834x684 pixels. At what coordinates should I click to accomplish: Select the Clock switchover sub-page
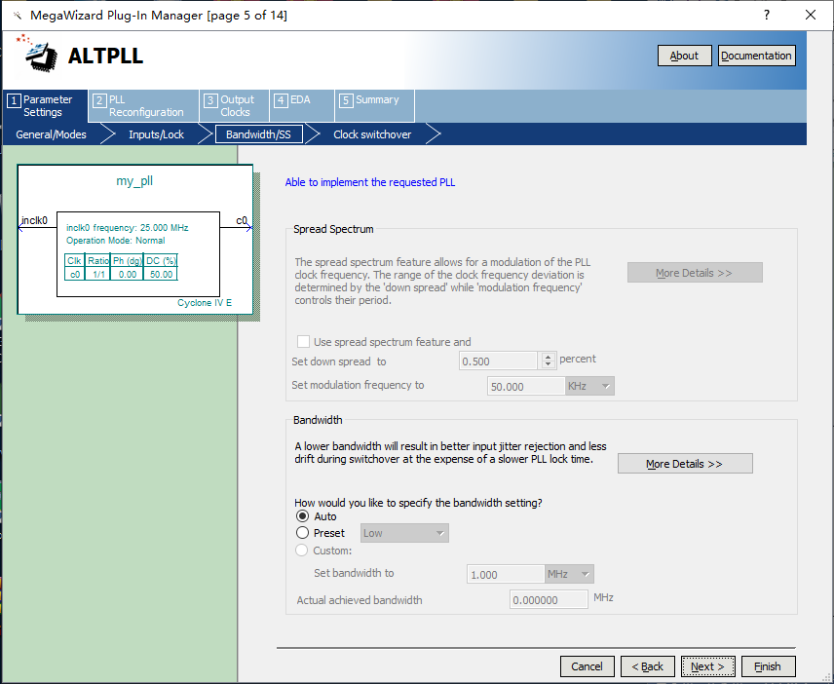point(372,134)
